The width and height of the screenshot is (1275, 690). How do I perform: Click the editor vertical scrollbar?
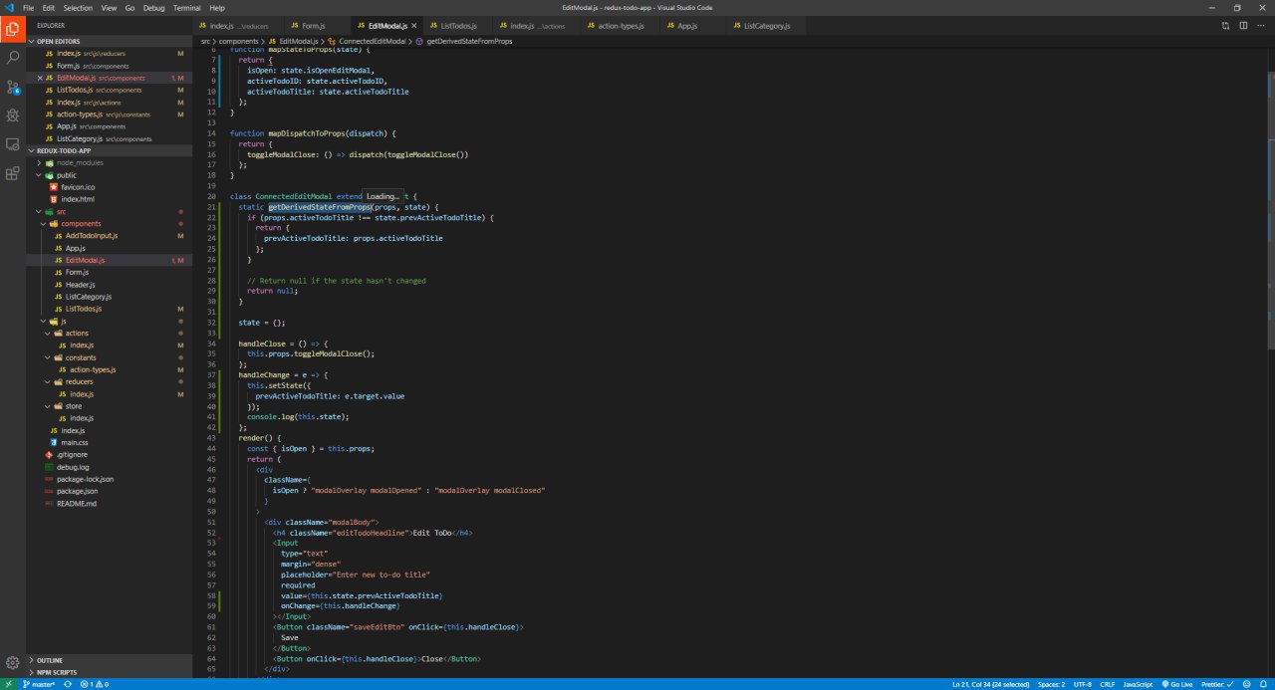tap(1270, 199)
